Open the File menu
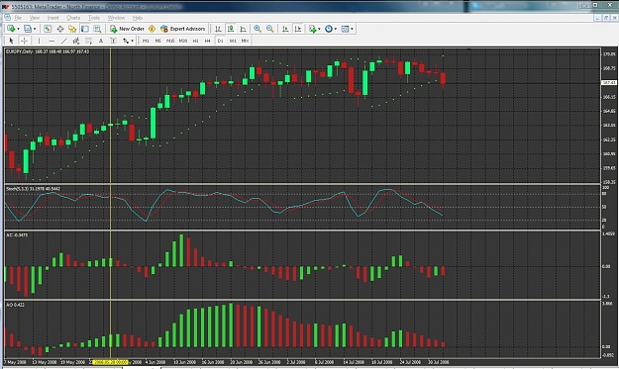Image resolution: width=619 pixels, height=369 pixels. [18, 18]
